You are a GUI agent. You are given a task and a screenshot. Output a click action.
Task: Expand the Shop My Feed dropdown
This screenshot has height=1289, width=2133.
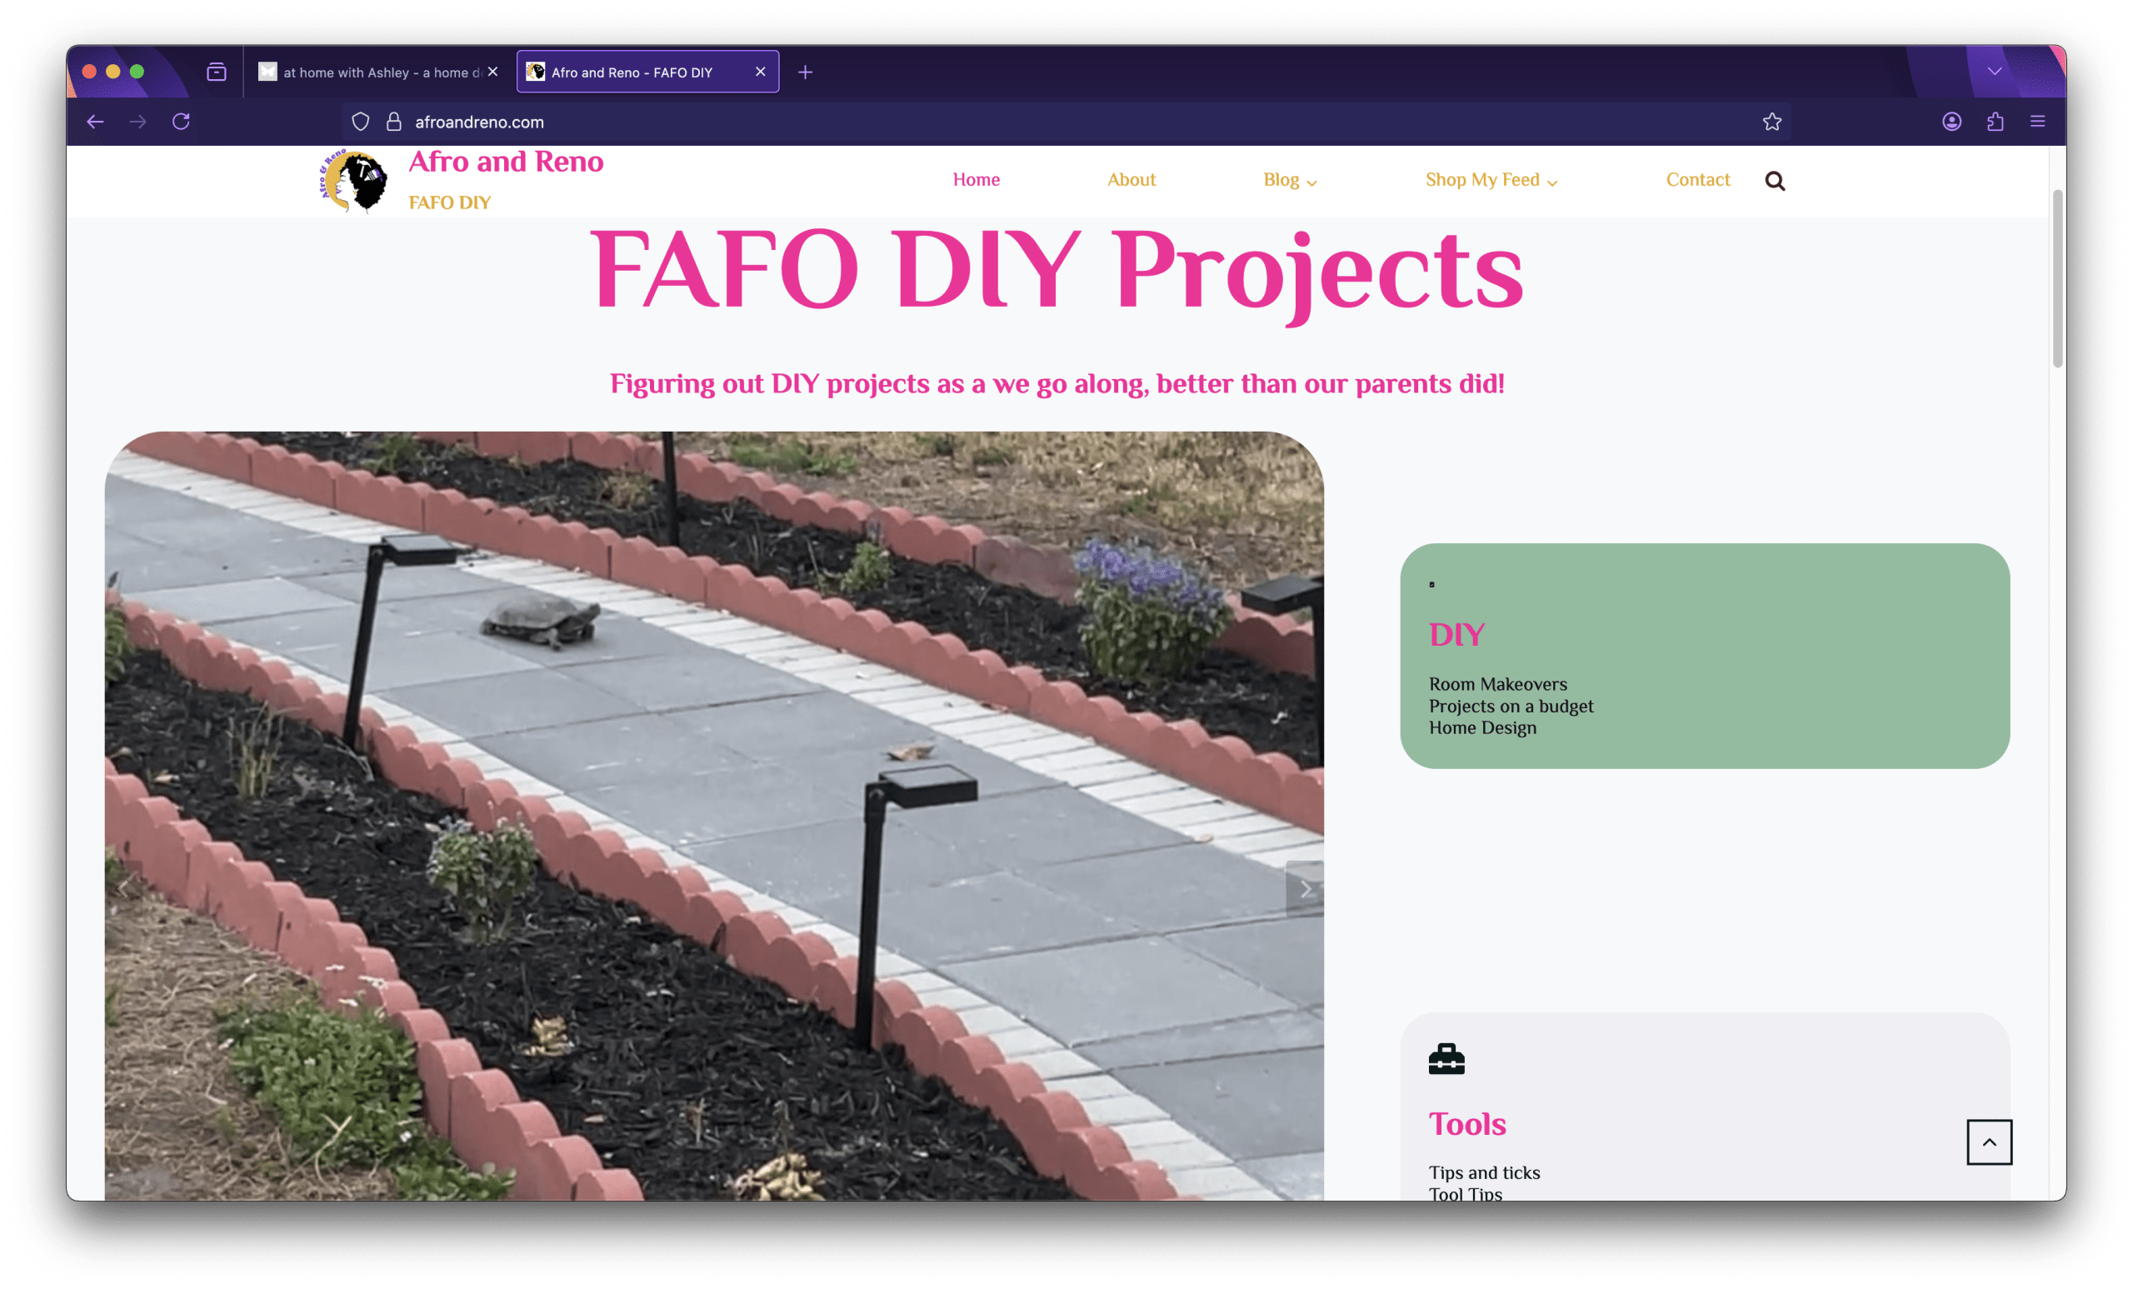coord(1491,180)
